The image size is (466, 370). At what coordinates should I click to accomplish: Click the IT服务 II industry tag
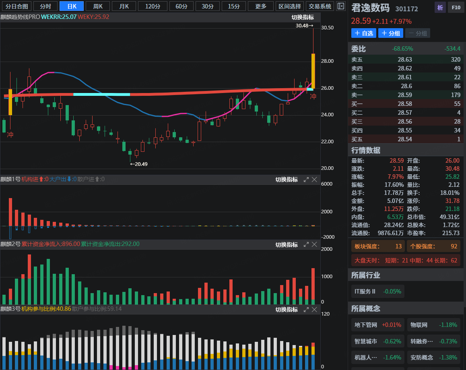coord(377,291)
